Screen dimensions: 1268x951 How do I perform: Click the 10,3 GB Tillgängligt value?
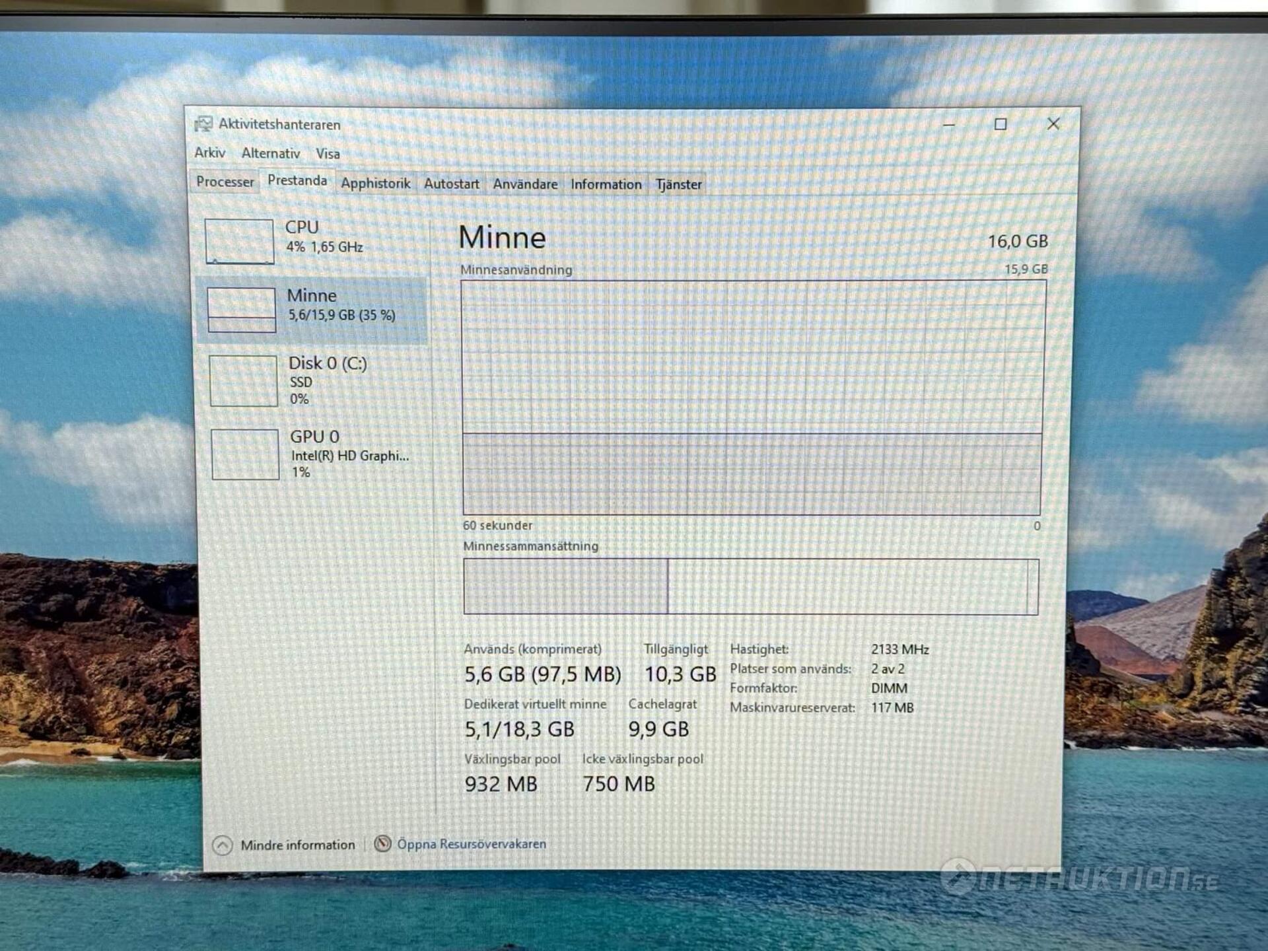(x=680, y=674)
